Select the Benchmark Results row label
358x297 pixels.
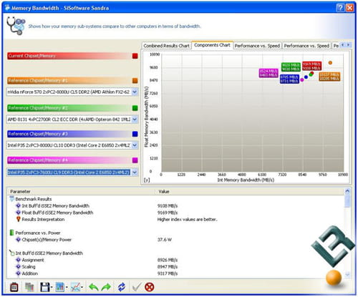click(34, 199)
